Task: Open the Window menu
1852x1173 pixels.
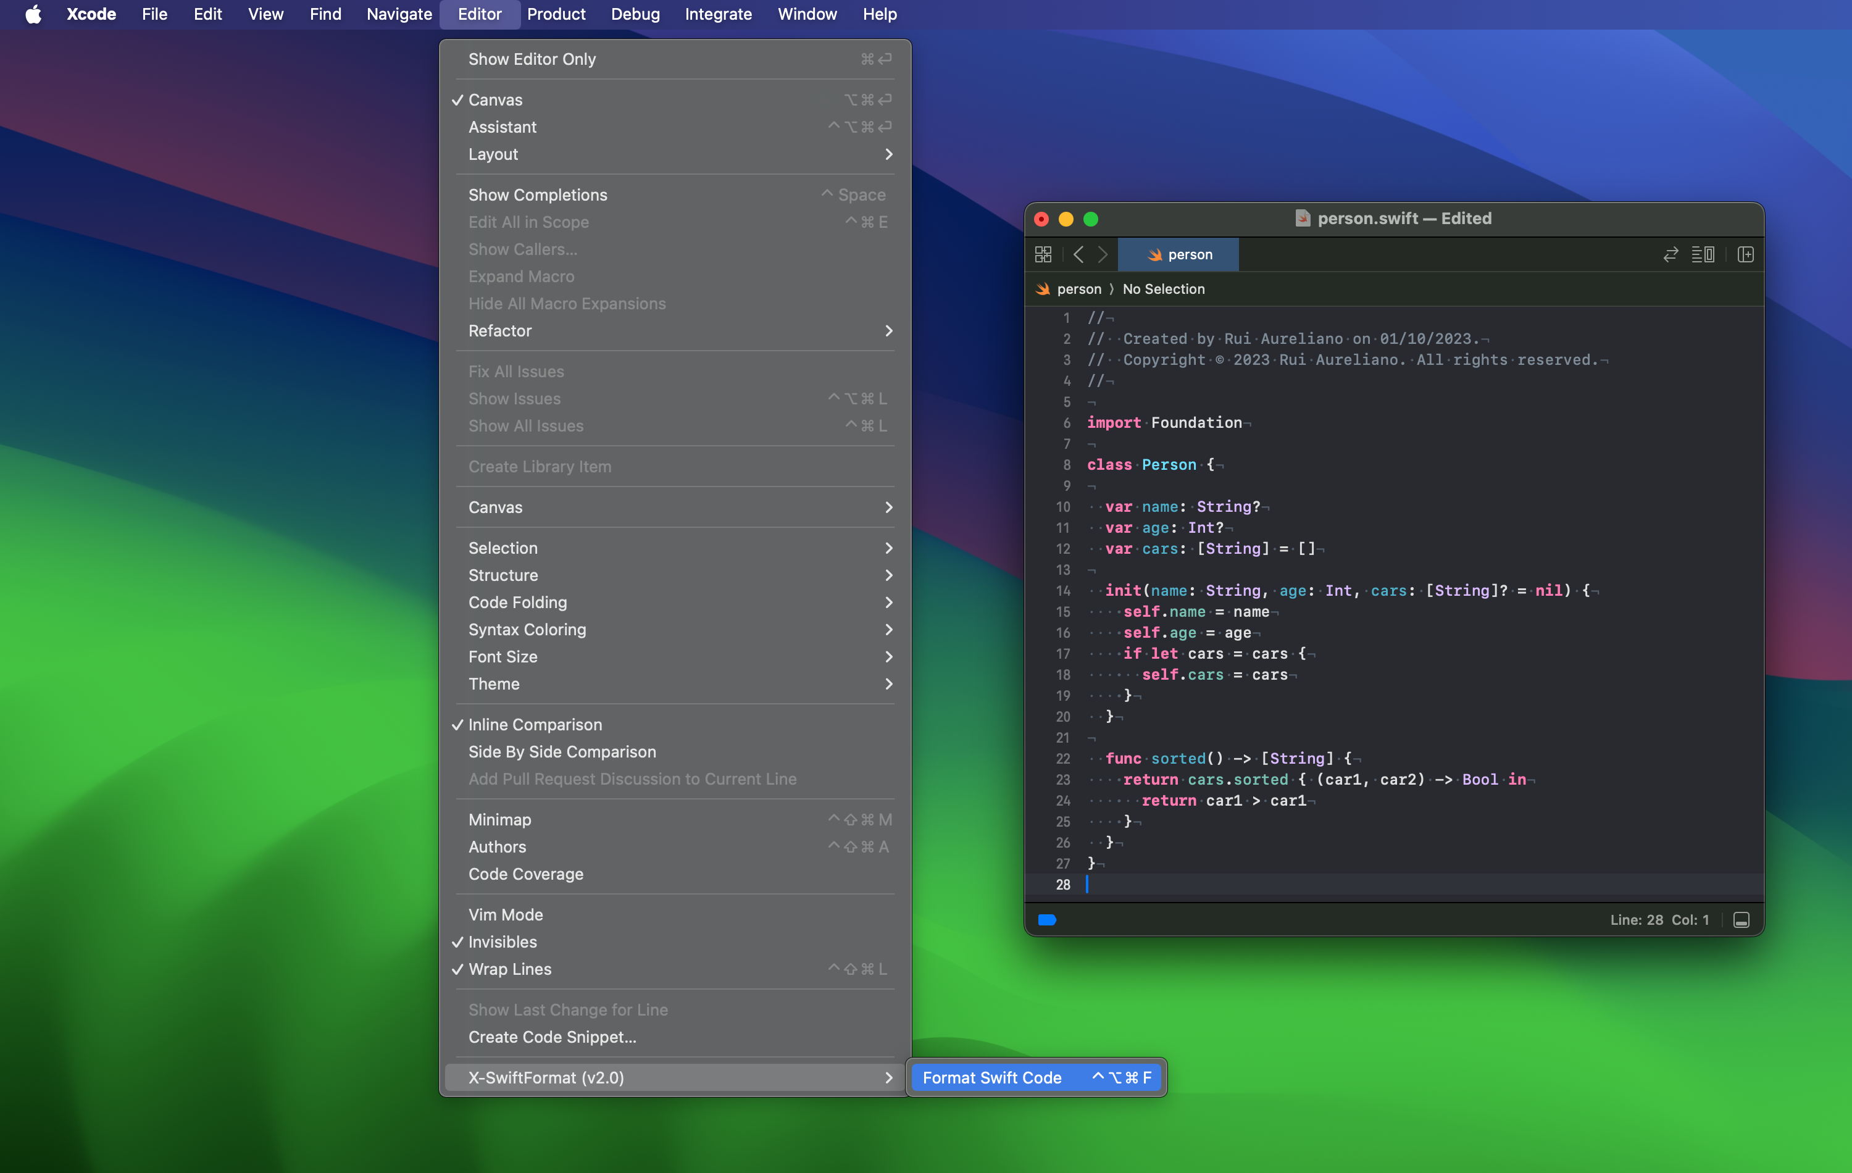Action: click(807, 14)
